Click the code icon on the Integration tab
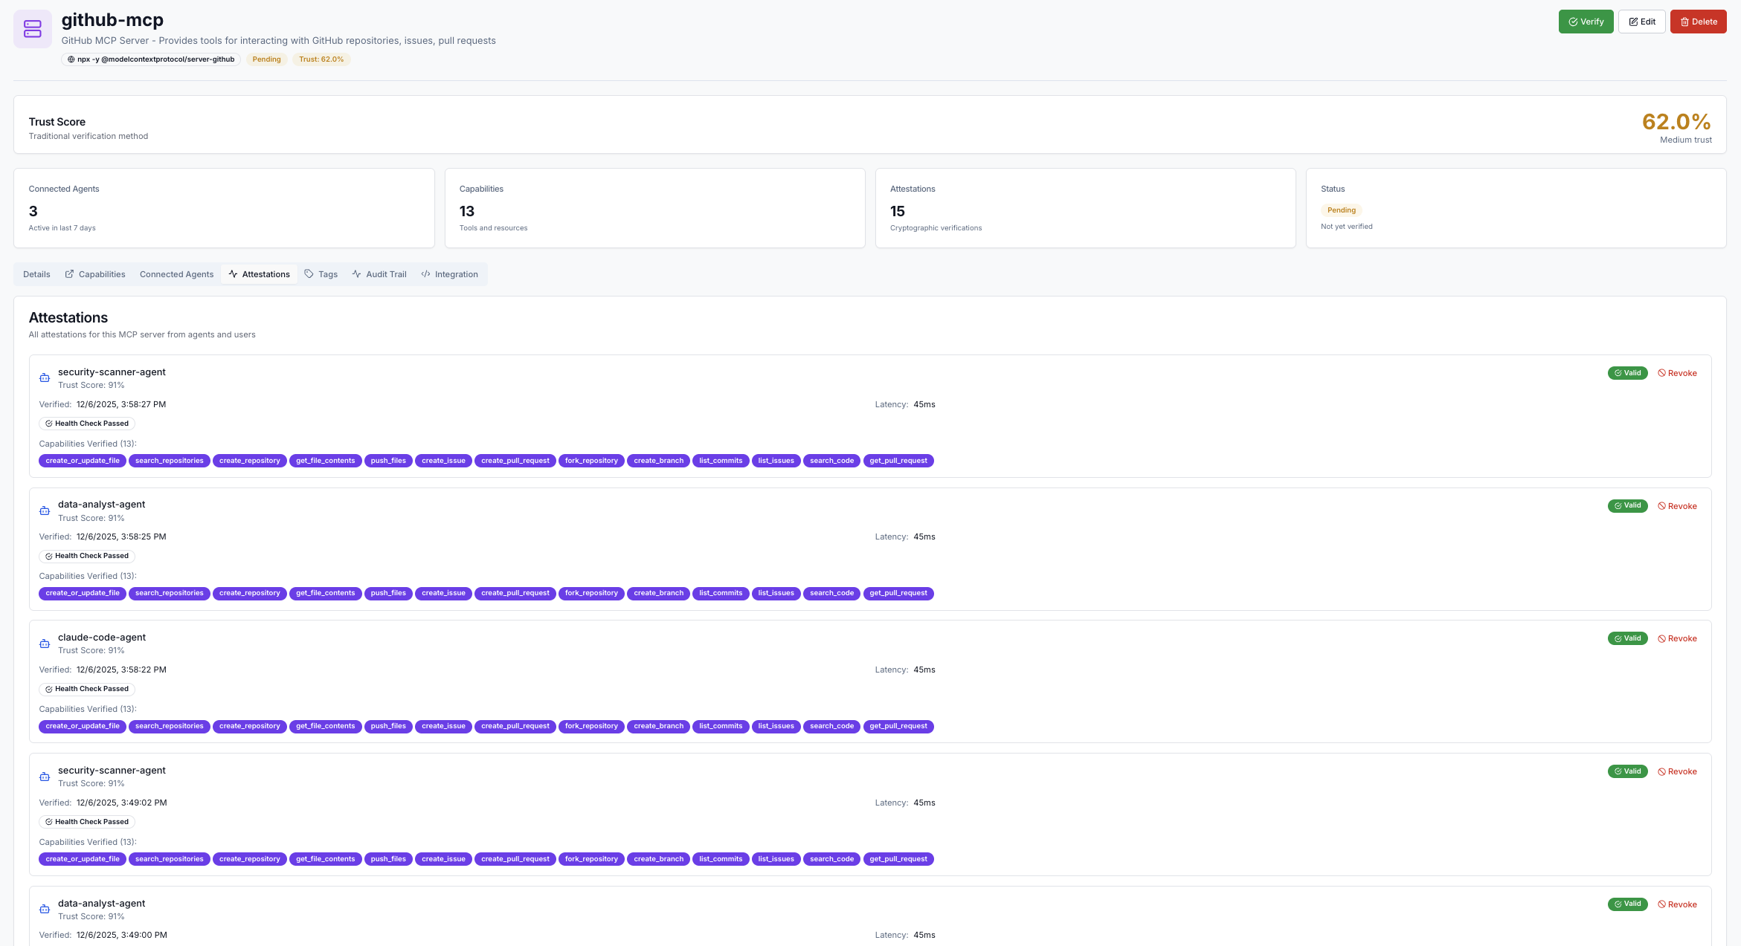 click(x=425, y=273)
